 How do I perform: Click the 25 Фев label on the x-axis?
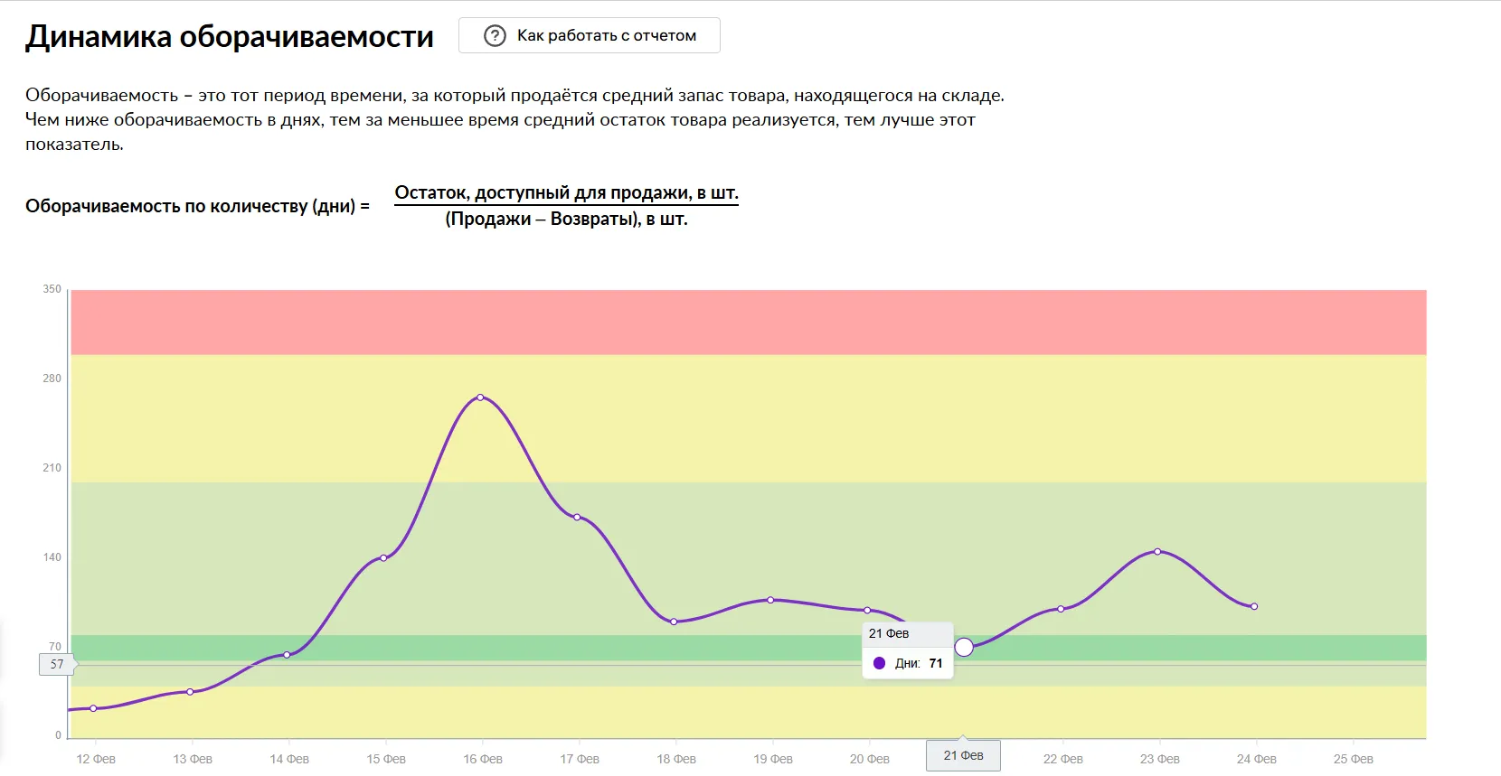click(x=1353, y=759)
